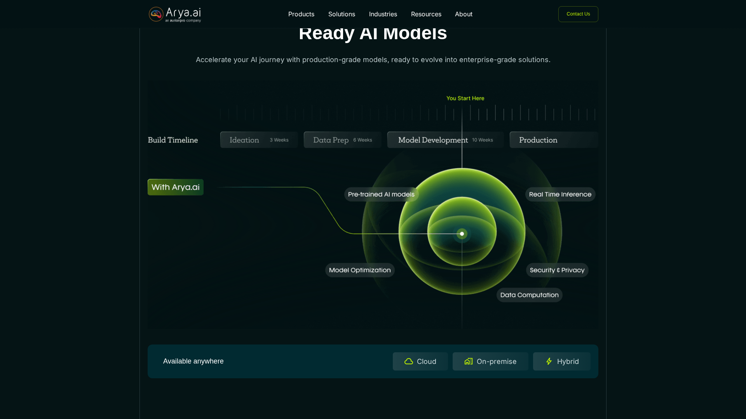Open the Products menu
This screenshot has width=746, height=419.
tap(301, 14)
